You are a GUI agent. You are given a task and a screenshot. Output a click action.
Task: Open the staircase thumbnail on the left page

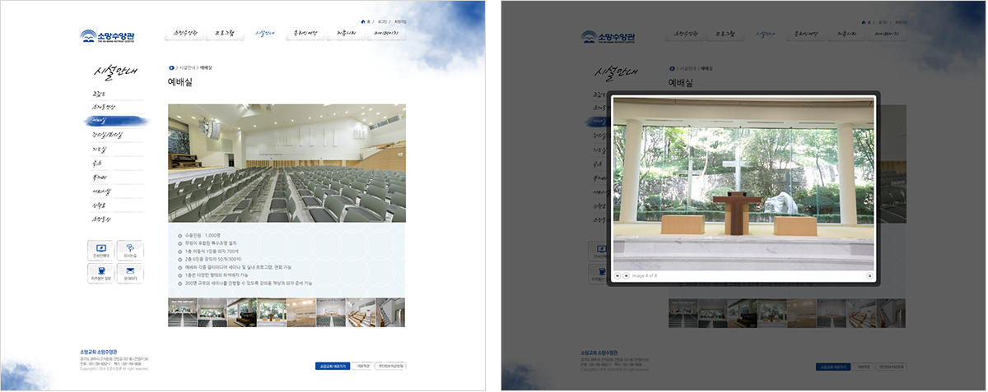pos(390,312)
